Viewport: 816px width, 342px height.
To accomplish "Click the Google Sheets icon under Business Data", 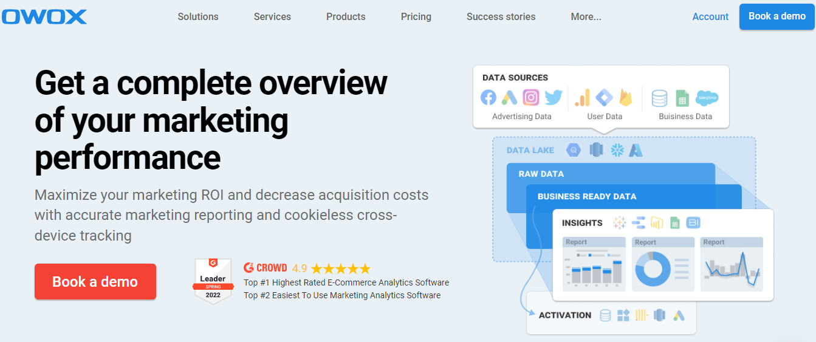I will point(682,98).
